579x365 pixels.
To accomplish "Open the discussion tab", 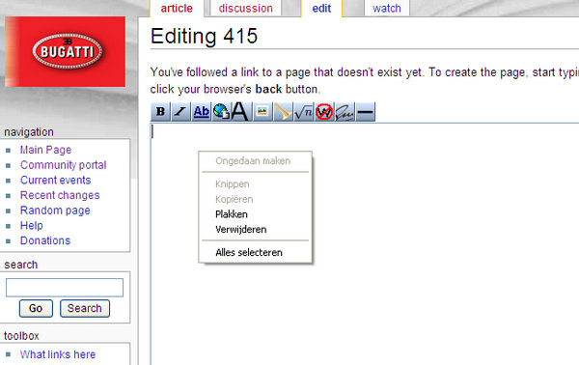I will [x=245, y=8].
